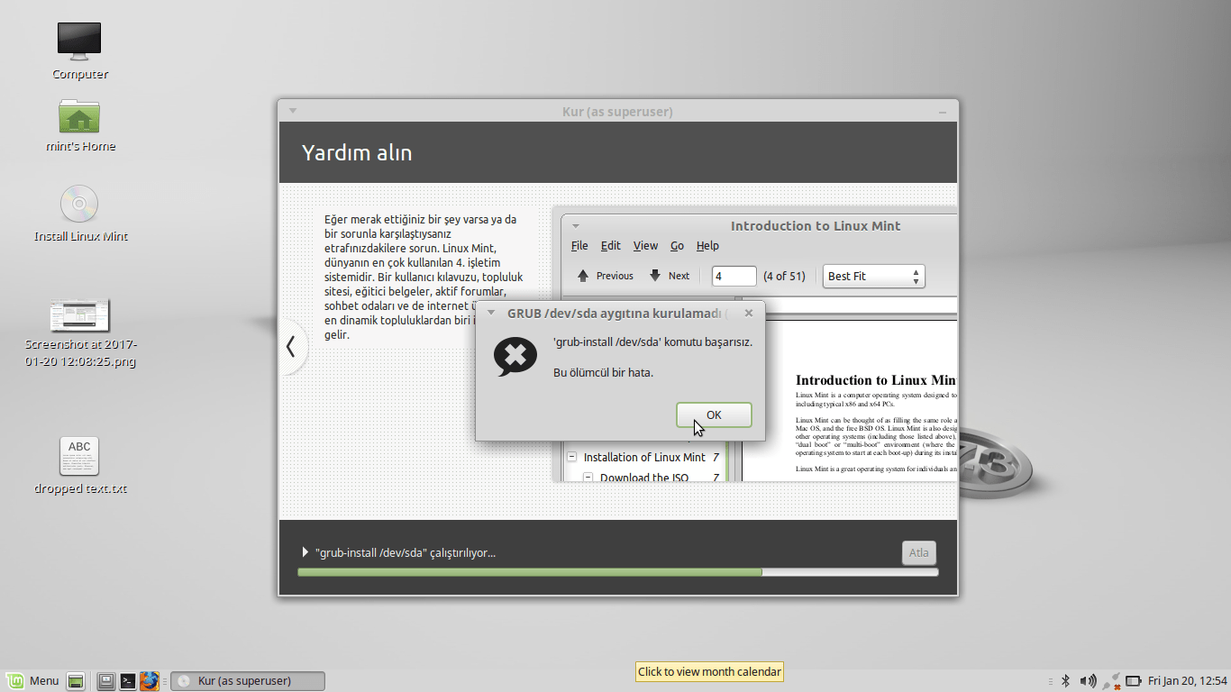The width and height of the screenshot is (1231, 692).
Task: Open the mint's Home folder icon
Action: pos(79,116)
